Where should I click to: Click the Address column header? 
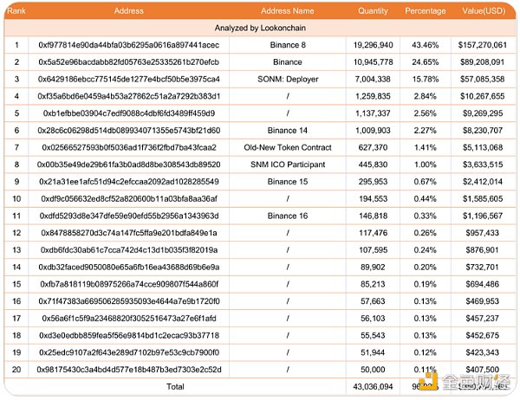[x=128, y=12]
